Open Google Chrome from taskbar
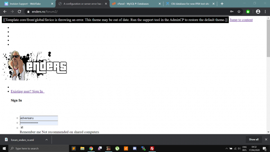 91,148
